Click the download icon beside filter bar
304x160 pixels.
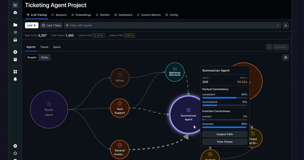point(286,25)
